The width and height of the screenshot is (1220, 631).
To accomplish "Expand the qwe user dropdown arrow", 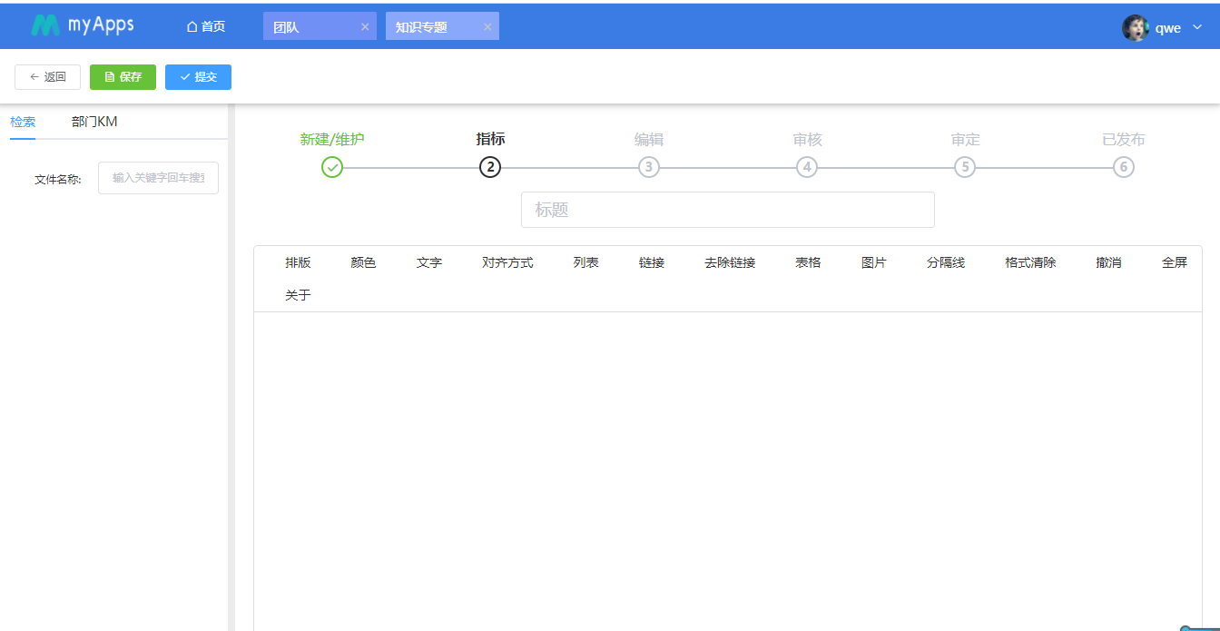I will coord(1196,27).
